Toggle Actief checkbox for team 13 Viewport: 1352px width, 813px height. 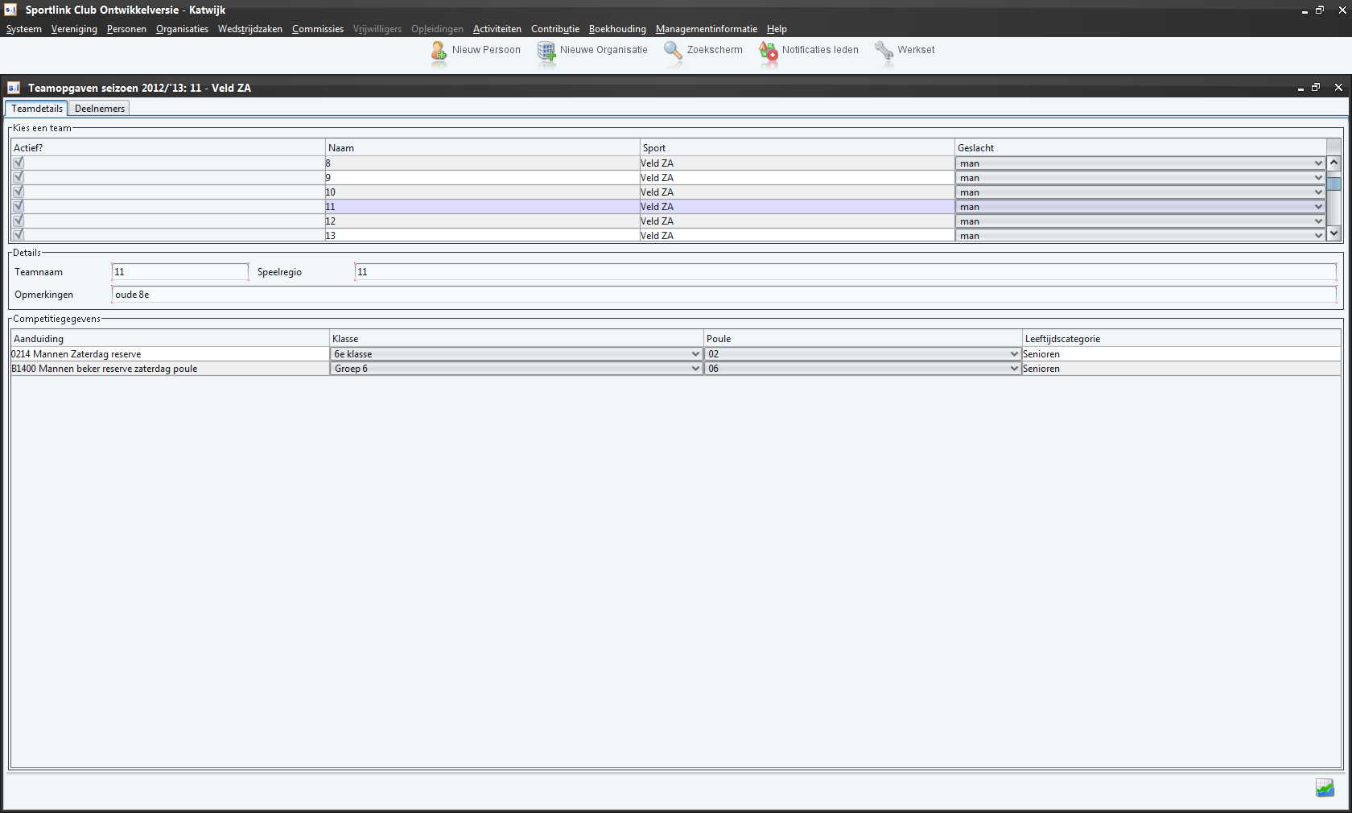click(19, 235)
